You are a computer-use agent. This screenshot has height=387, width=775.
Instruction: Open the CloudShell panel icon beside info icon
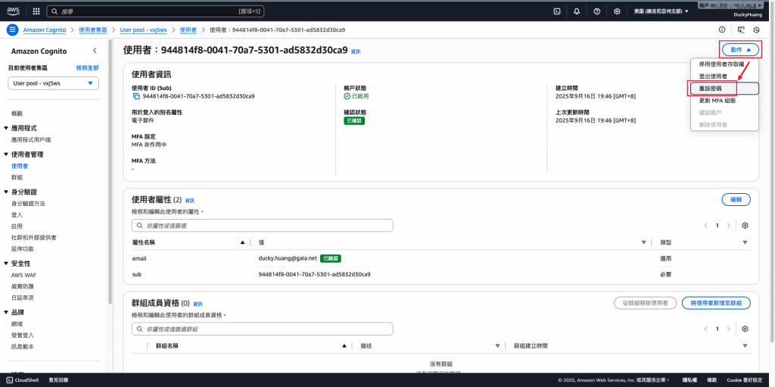(x=740, y=30)
